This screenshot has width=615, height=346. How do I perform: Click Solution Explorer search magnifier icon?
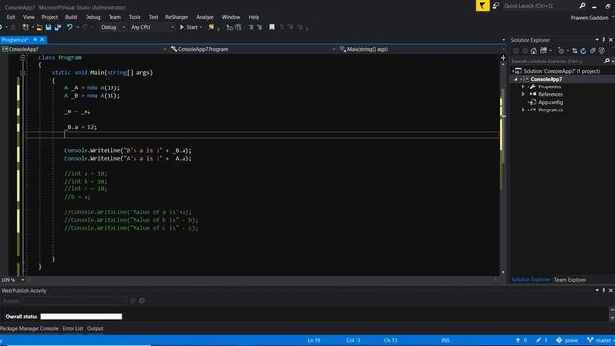[x=606, y=62]
